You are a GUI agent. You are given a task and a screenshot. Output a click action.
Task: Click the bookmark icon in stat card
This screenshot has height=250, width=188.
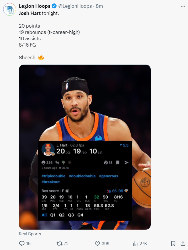[118, 163]
